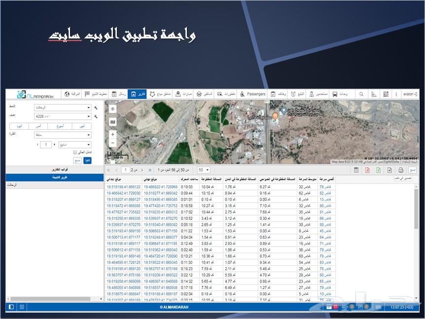Screen dimensions: 425x319
Task: Go to previous results page
Action: [116, 170]
